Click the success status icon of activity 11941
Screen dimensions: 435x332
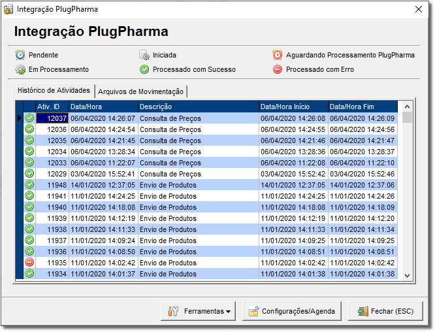[29, 195]
